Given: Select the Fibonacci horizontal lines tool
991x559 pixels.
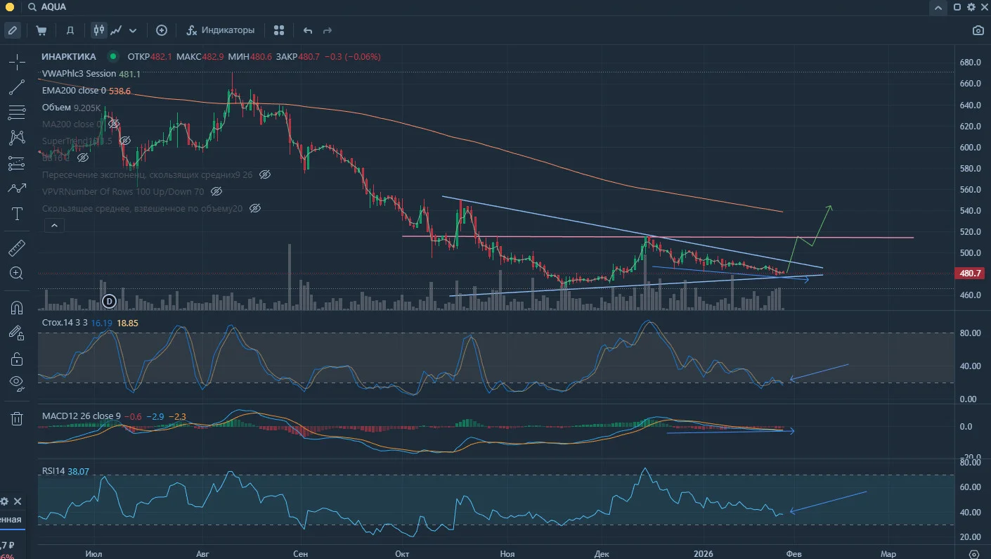Looking at the screenshot, I should (17, 113).
